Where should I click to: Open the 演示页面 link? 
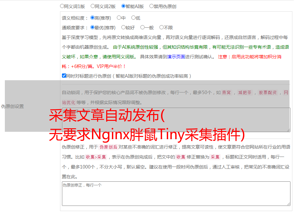(x=176, y=57)
